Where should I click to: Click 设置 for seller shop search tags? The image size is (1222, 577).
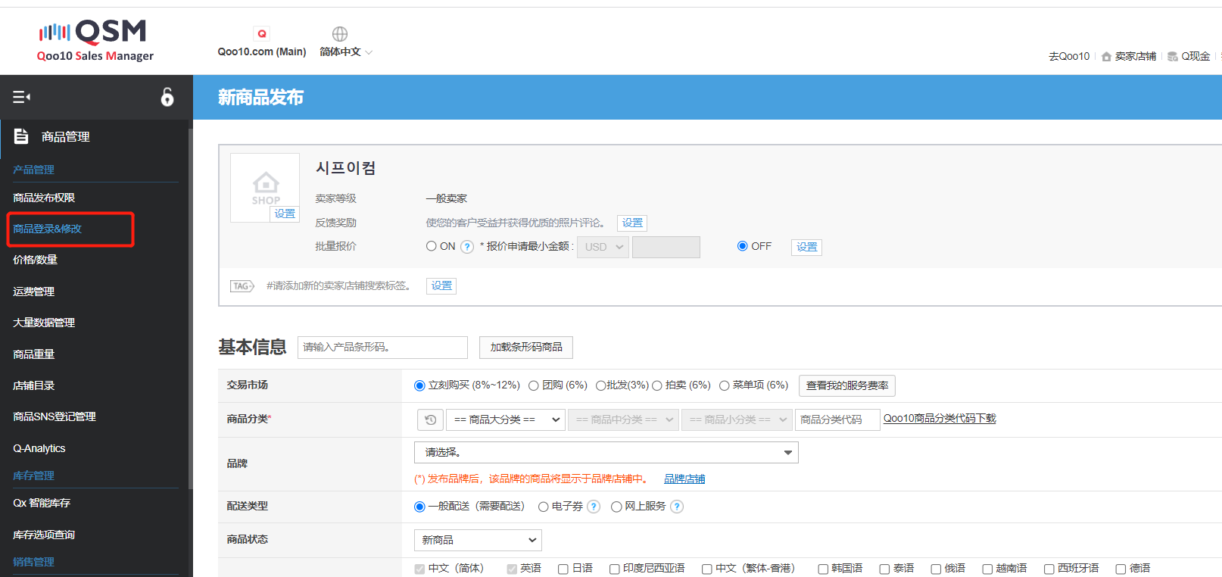(441, 285)
